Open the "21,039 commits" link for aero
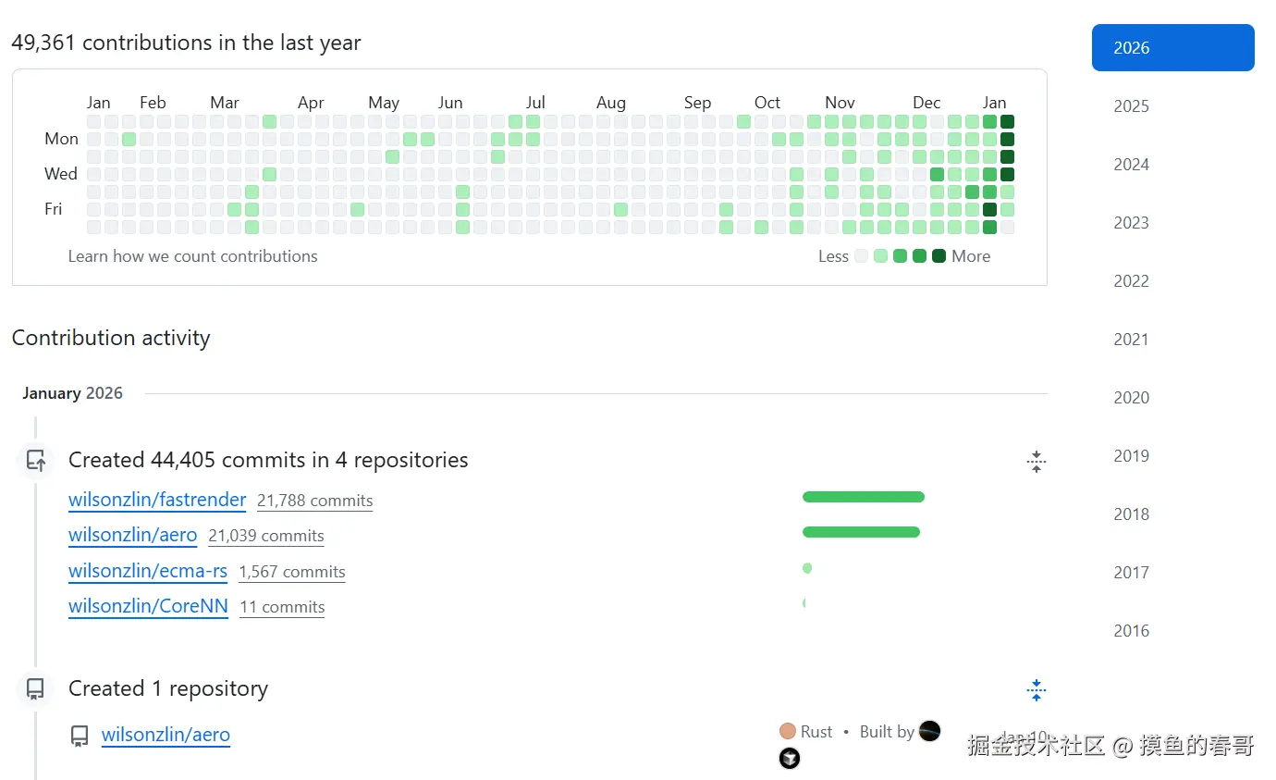Image resolution: width=1276 pixels, height=780 pixels. point(266,536)
